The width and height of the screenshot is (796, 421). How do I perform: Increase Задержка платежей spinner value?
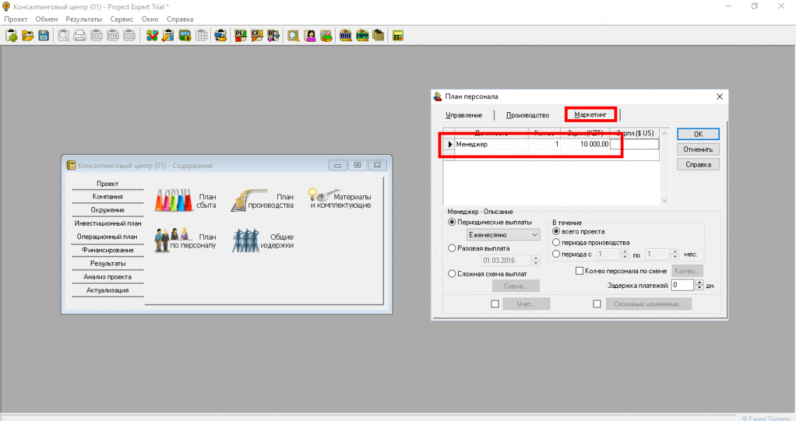[699, 282]
